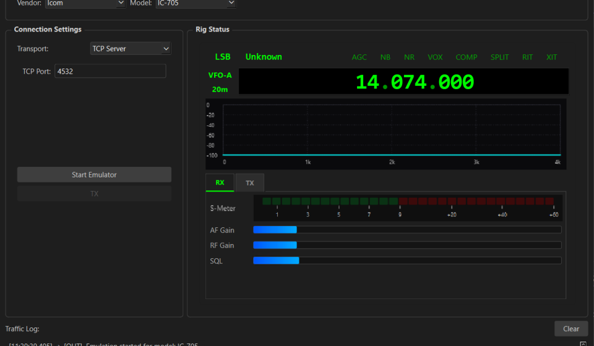Image resolution: width=594 pixels, height=346 pixels.
Task: Click the LSB mode label
Action: click(x=223, y=57)
